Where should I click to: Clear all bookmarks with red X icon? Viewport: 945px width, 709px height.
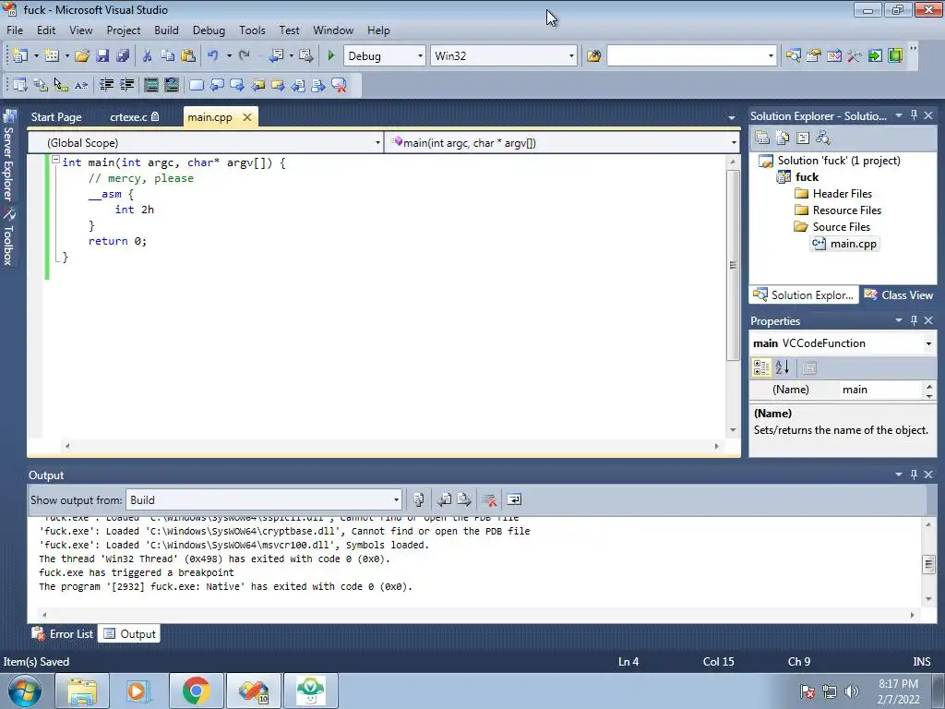tap(340, 85)
